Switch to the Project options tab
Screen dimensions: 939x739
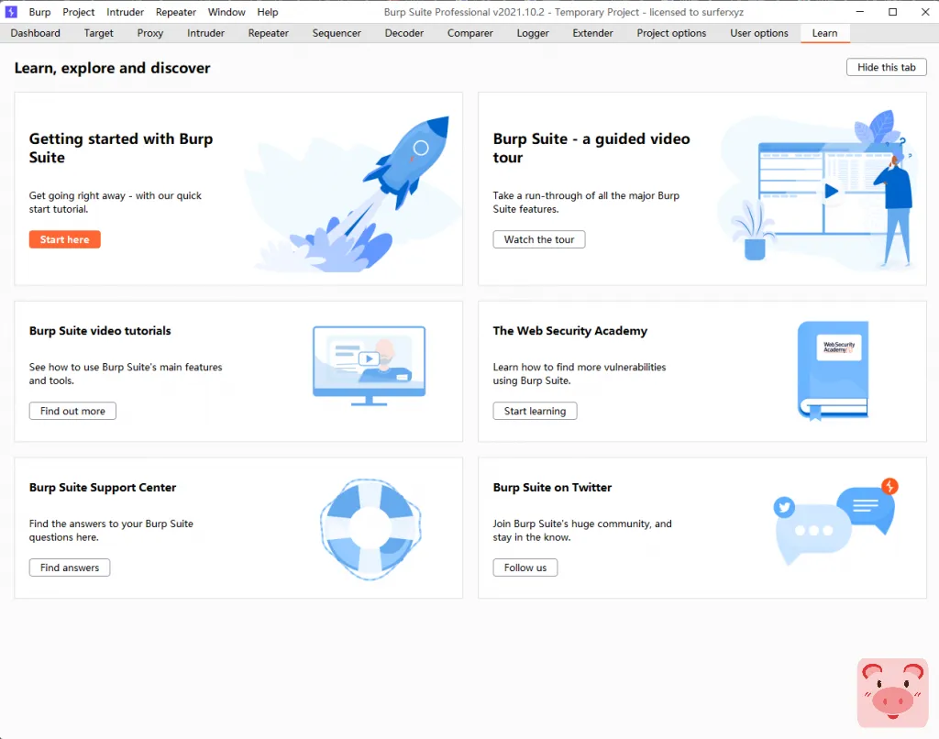tap(671, 33)
